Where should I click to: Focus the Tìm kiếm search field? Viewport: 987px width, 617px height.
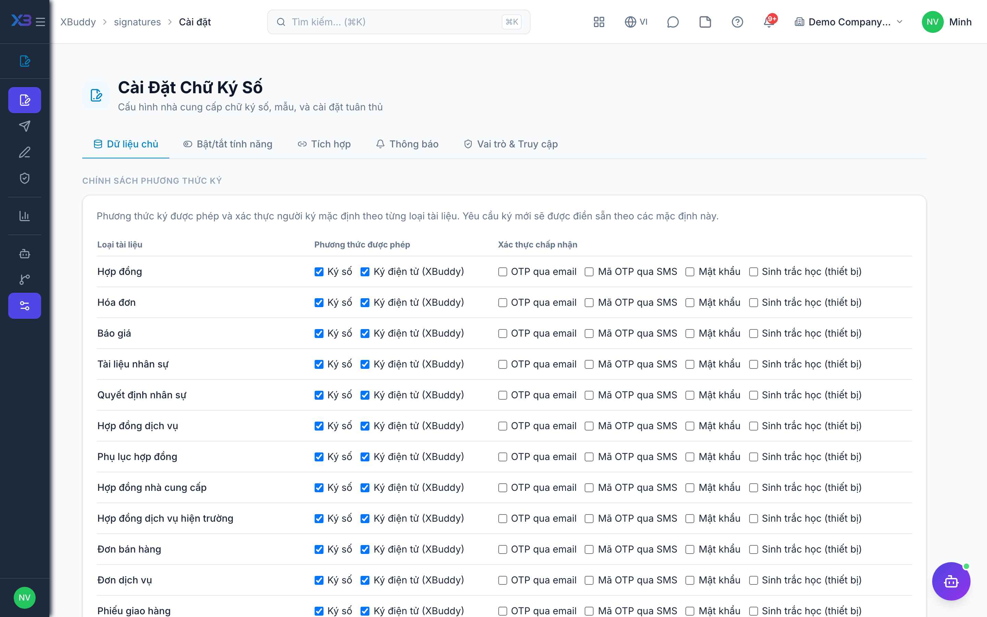pyautogui.click(x=399, y=22)
